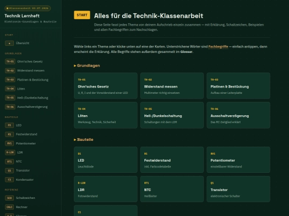Click the yellow START badge
Screen dimensions: 289x216
pyautogui.click(x=82, y=15)
